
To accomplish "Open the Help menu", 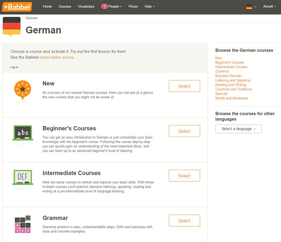I will coord(150,6).
